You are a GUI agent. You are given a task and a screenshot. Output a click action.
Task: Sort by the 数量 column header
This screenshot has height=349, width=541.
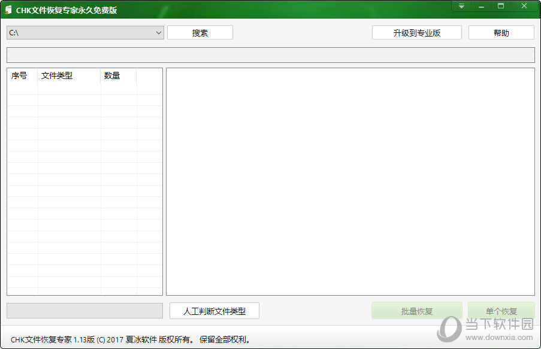[119, 75]
